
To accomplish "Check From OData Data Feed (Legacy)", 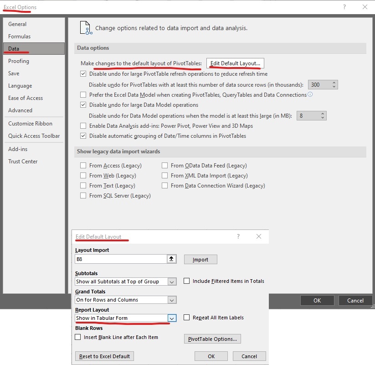I will (164, 166).
